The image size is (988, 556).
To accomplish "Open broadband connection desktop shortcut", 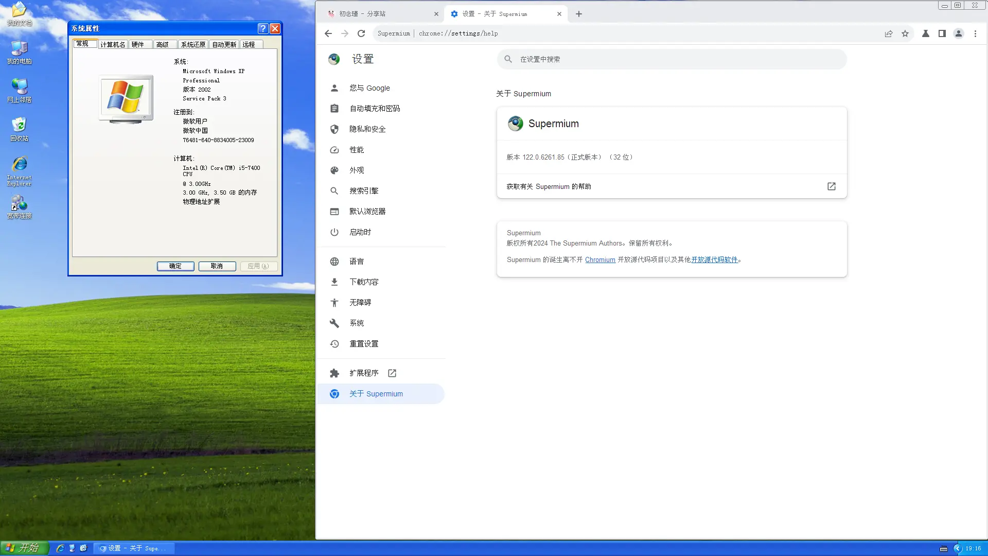I will 19,207.
